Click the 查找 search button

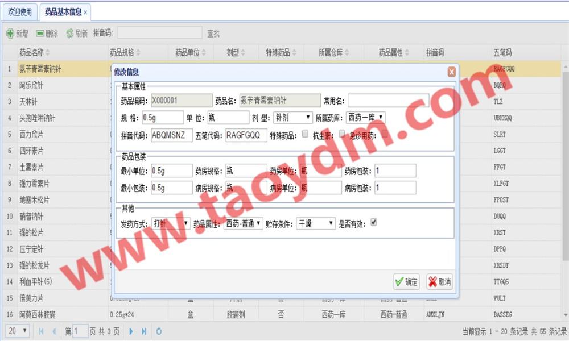coord(213,34)
